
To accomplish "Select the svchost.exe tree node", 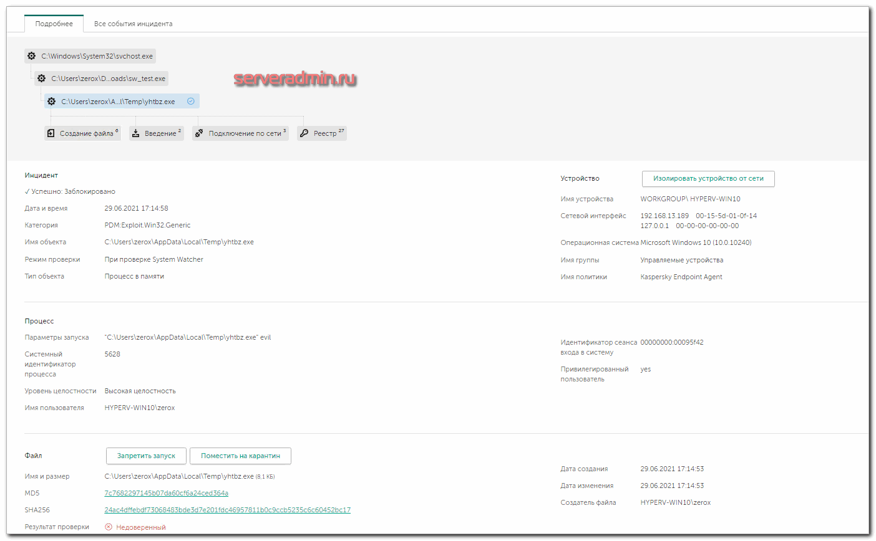I will [x=97, y=56].
